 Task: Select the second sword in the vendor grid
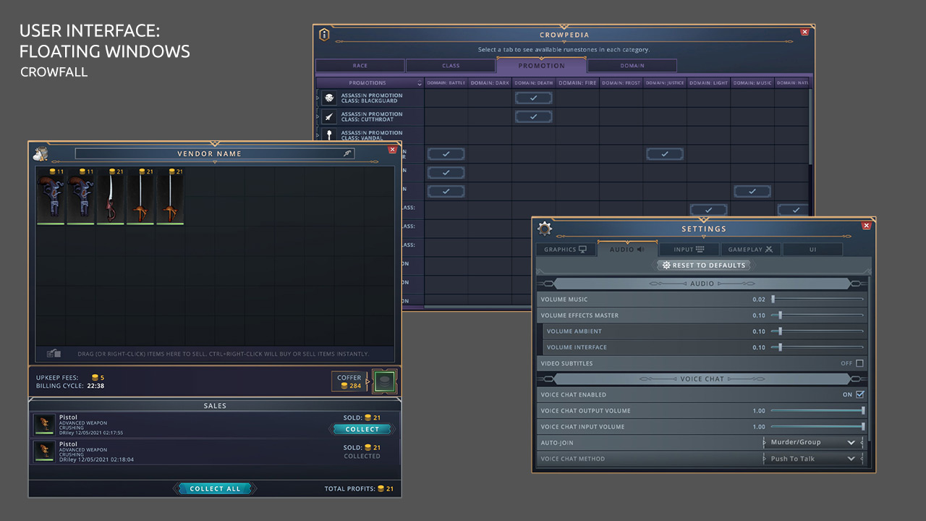[x=140, y=197]
